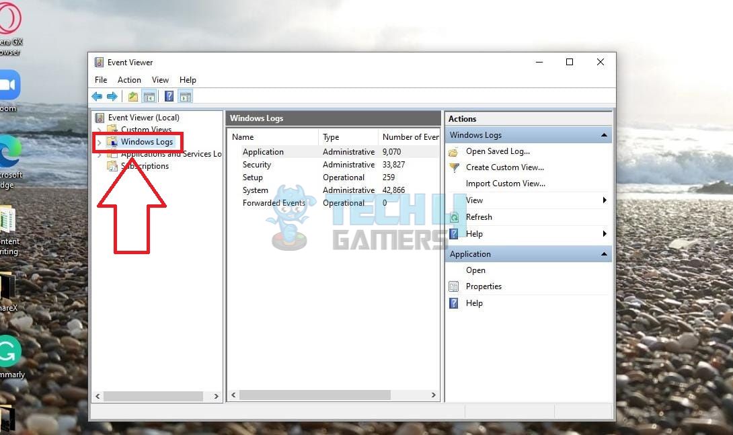Select Event Viewer (Local) tree root
The image size is (733, 435).
pos(143,117)
